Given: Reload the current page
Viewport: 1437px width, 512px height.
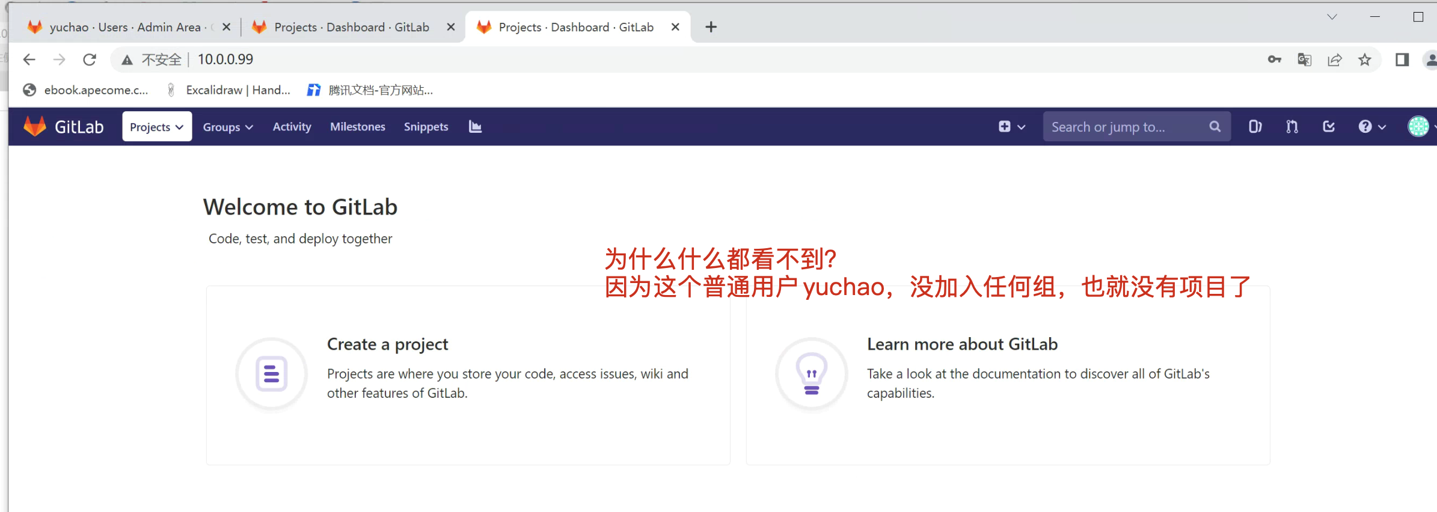Looking at the screenshot, I should point(90,59).
